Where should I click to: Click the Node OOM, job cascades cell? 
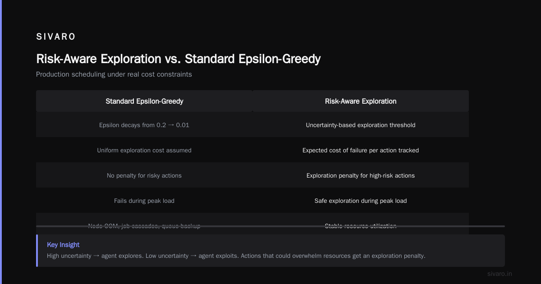tap(144, 224)
